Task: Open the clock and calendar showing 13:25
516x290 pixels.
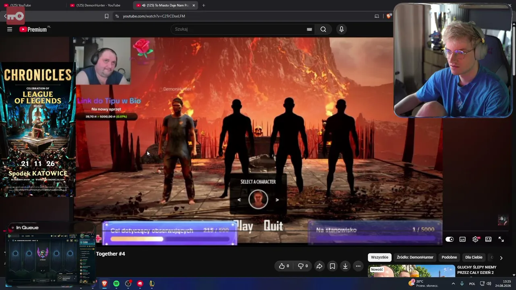Action: [503, 284]
